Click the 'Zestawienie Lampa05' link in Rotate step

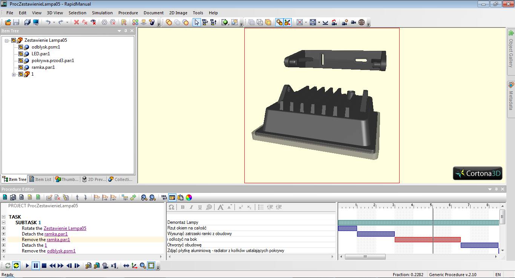tap(65, 228)
